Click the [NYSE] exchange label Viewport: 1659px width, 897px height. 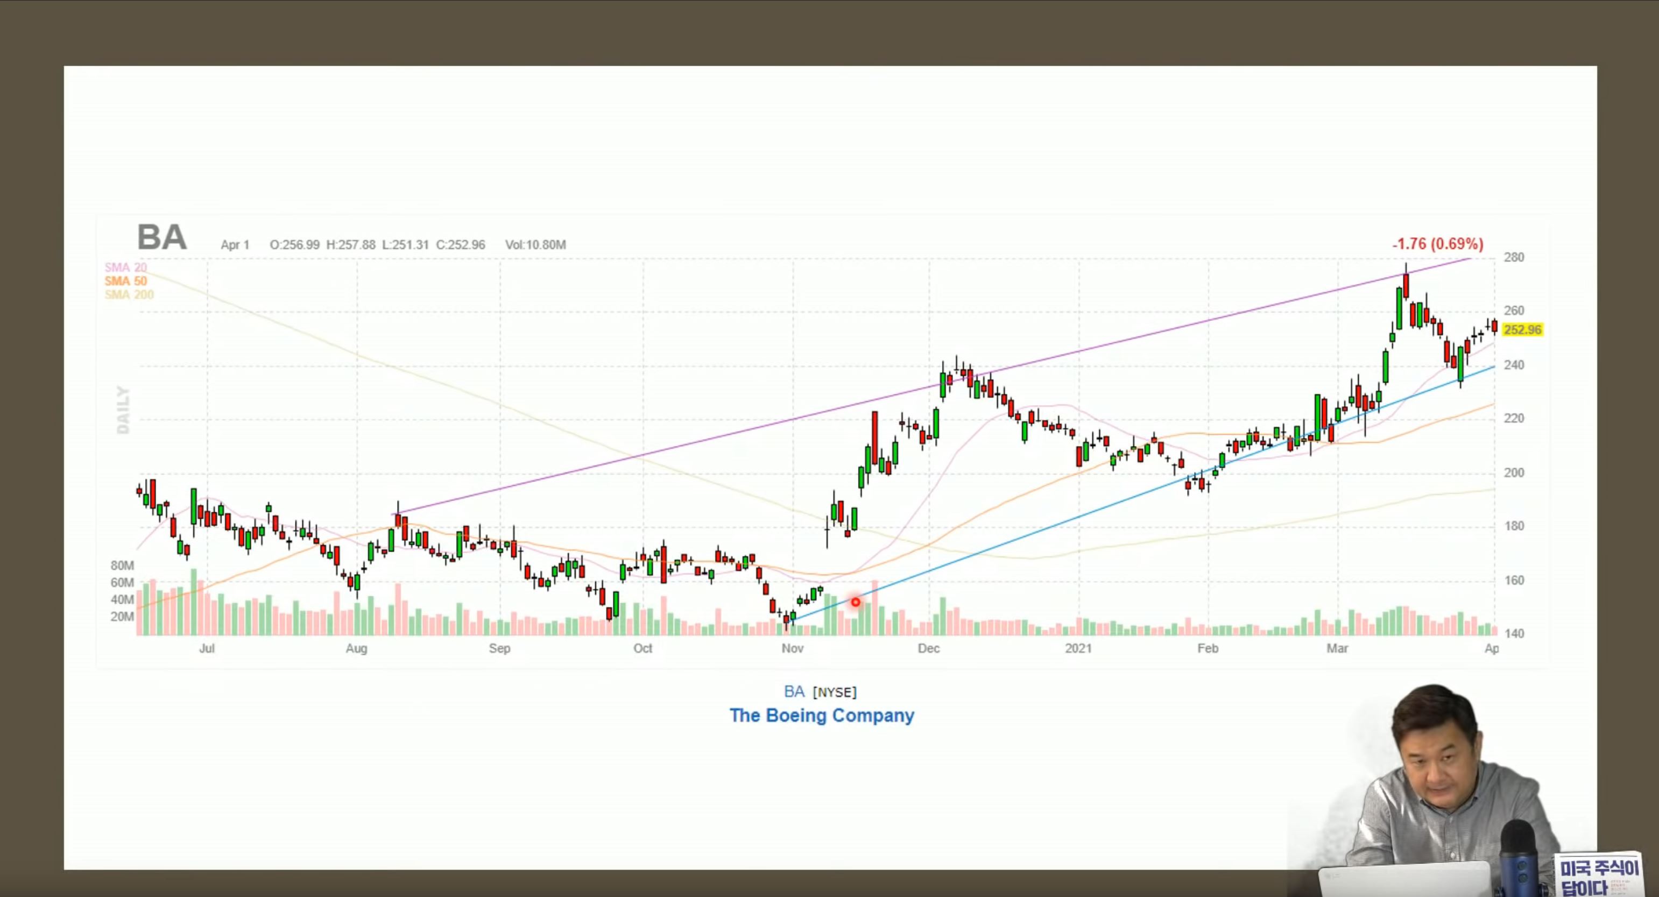[x=834, y=692]
